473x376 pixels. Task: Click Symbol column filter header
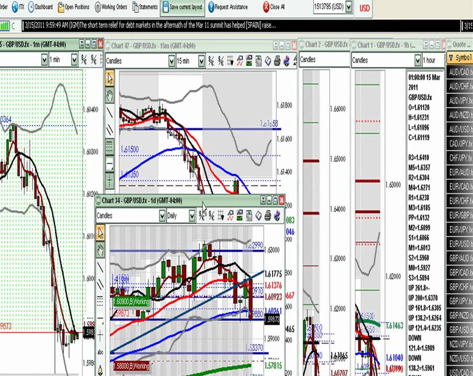(459, 58)
